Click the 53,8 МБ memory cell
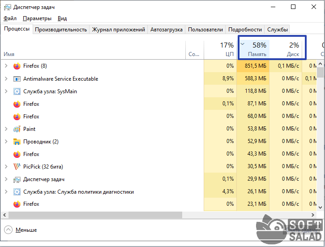 click(253, 129)
